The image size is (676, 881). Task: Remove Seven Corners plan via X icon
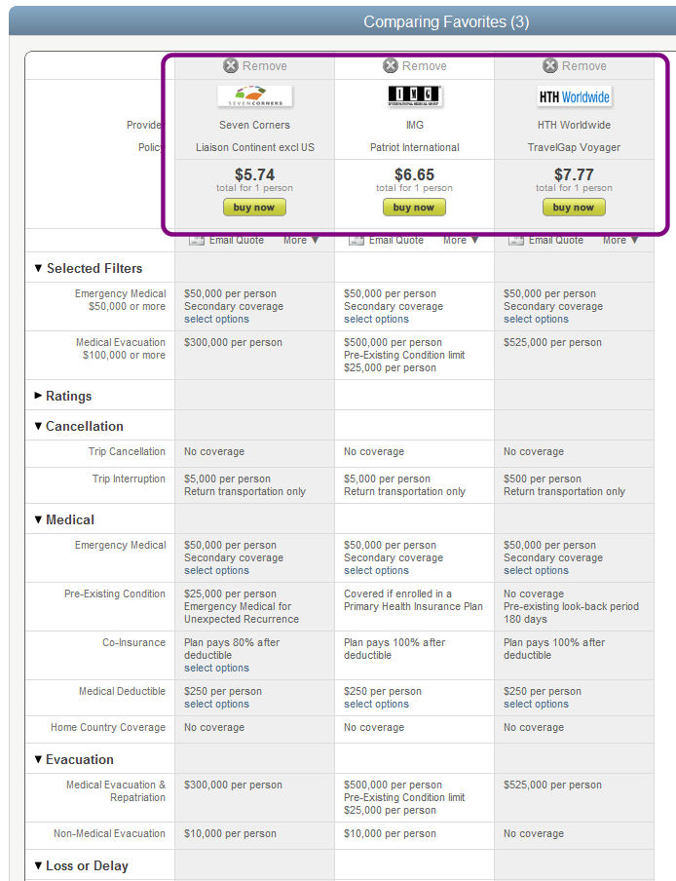pyautogui.click(x=230, y=65)
